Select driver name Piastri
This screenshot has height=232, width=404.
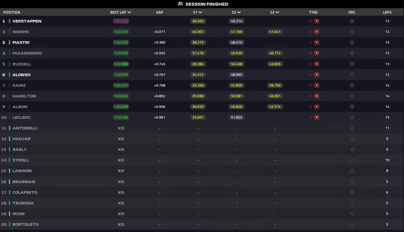(x=21, y=43)
